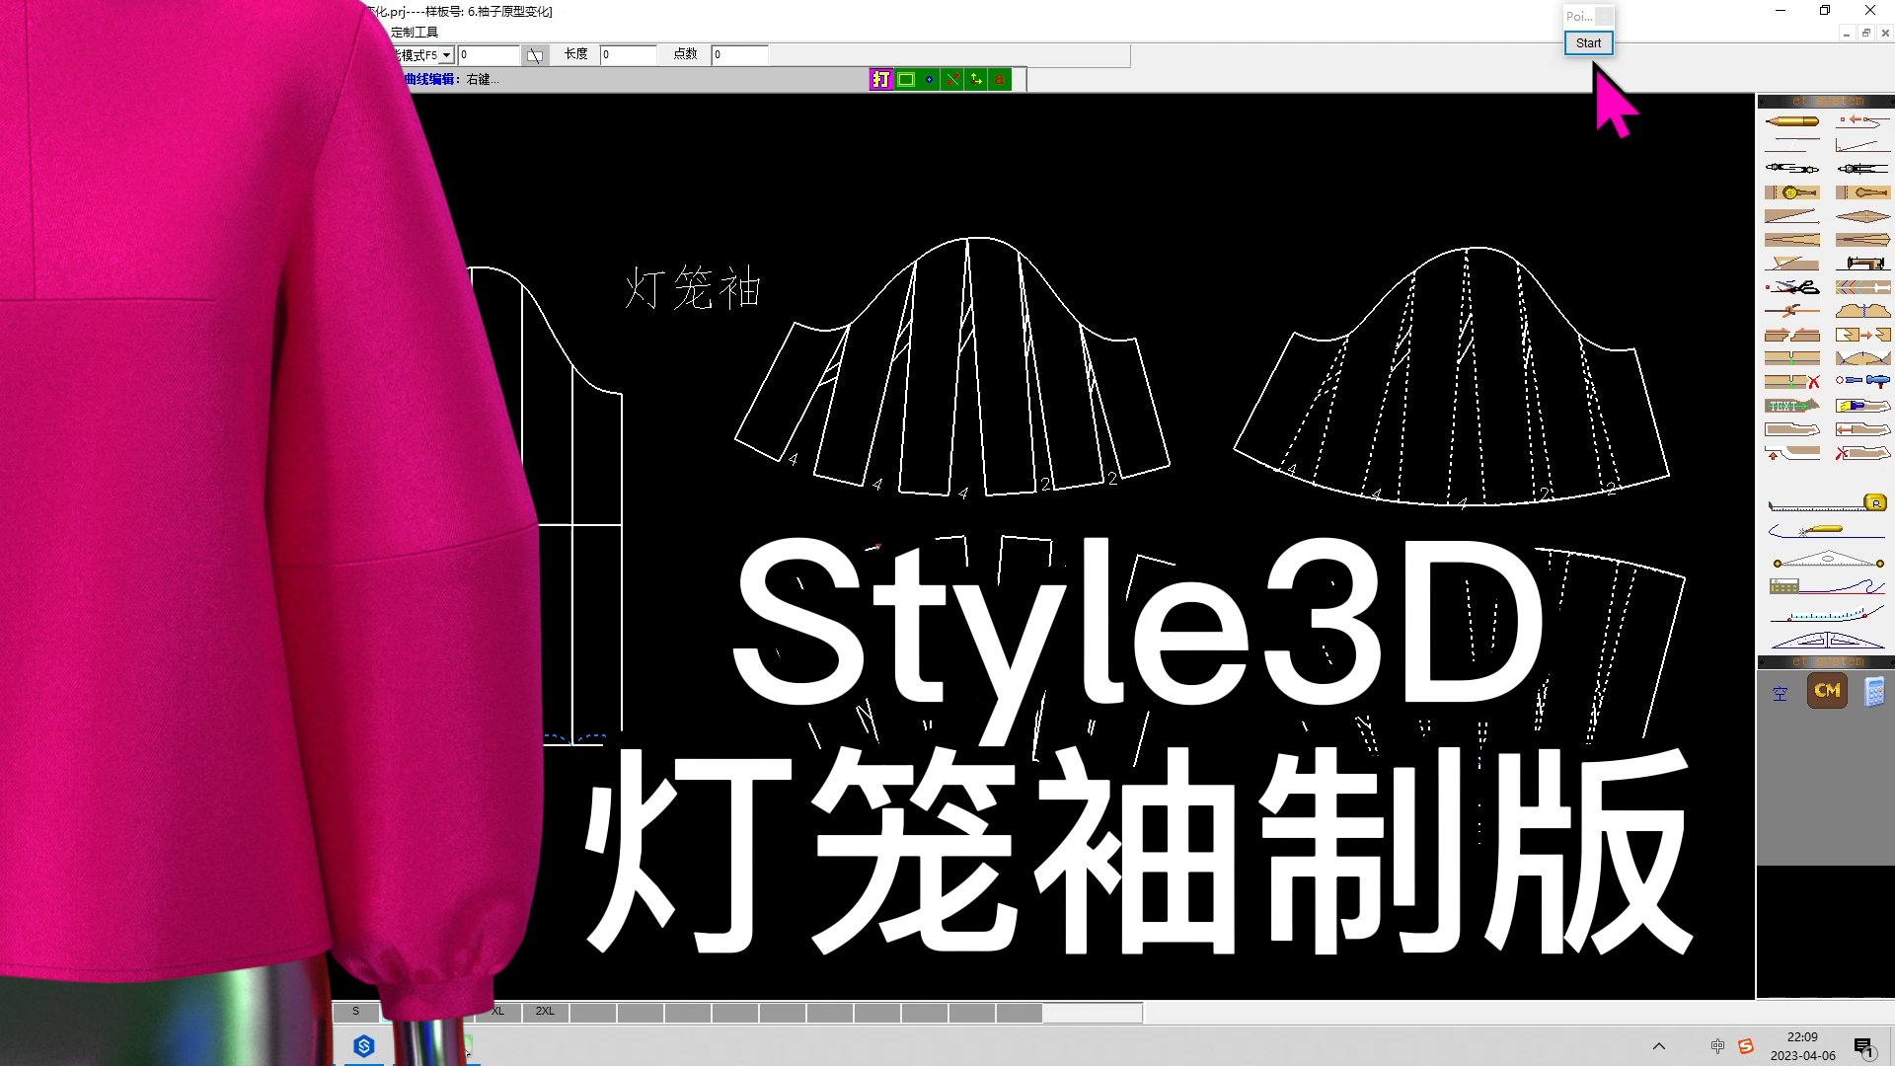Select the XL size tab
Viewport: 1895px width, 1066px height.
click(x=498, y=1012)
